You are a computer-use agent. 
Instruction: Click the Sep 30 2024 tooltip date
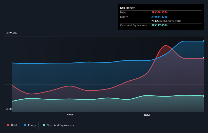pos(128,8)
